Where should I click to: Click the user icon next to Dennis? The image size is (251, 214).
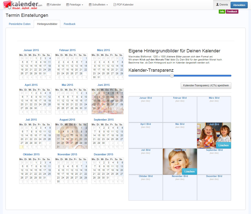pos(217,4)
